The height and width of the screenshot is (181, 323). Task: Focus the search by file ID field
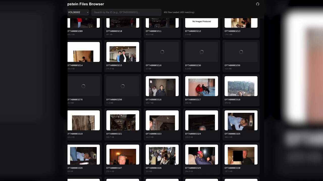tap(126, 12)
